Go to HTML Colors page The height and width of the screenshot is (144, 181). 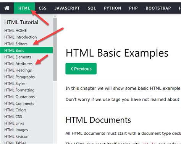point(15,110)
